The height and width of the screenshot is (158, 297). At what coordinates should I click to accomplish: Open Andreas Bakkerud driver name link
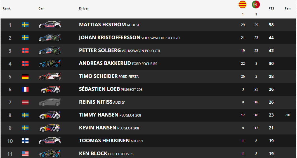[105, 63]
